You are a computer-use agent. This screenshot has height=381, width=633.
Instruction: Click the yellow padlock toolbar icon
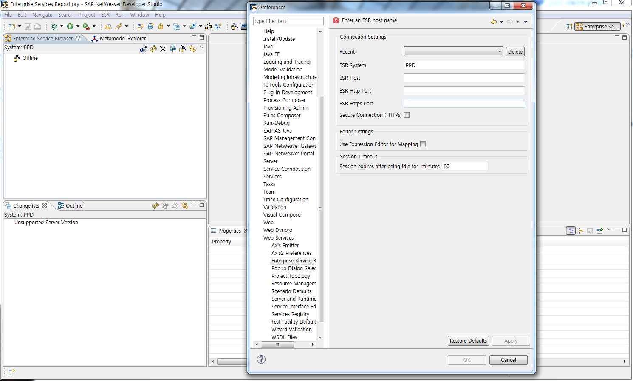(x=161, y=26)
